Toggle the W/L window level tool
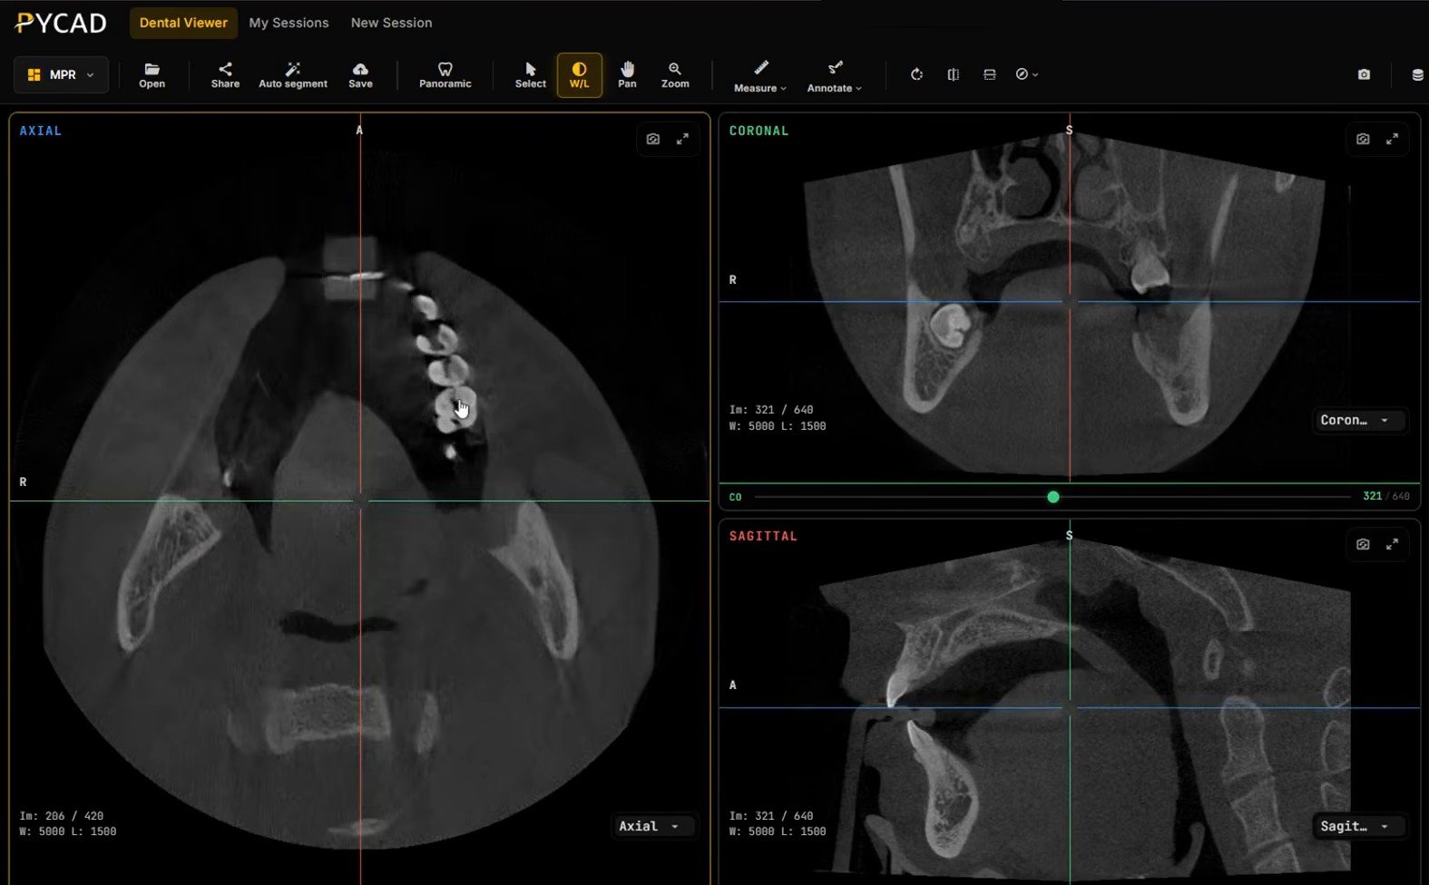This screenshot has height=885, width=1429. pyautogui.click(x=579, y=75)
